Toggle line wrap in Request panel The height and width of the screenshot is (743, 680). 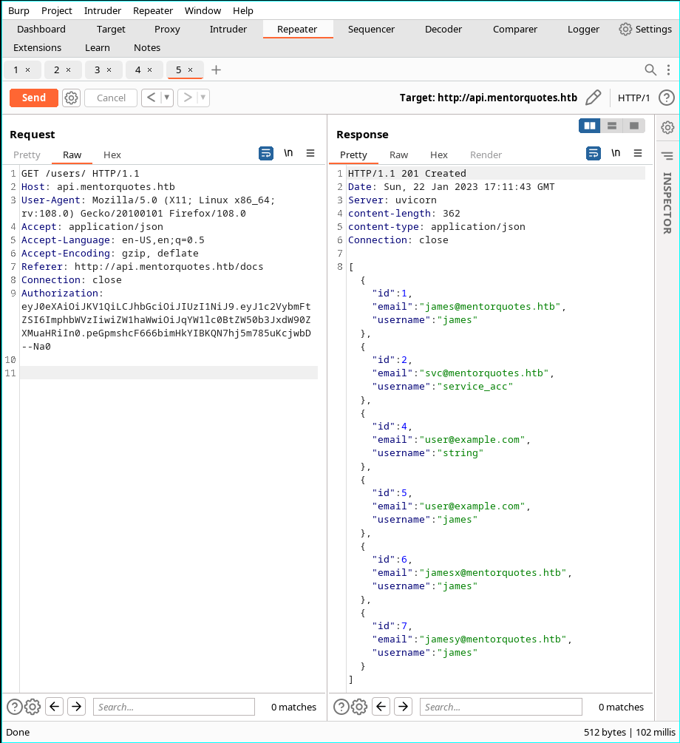266,154
